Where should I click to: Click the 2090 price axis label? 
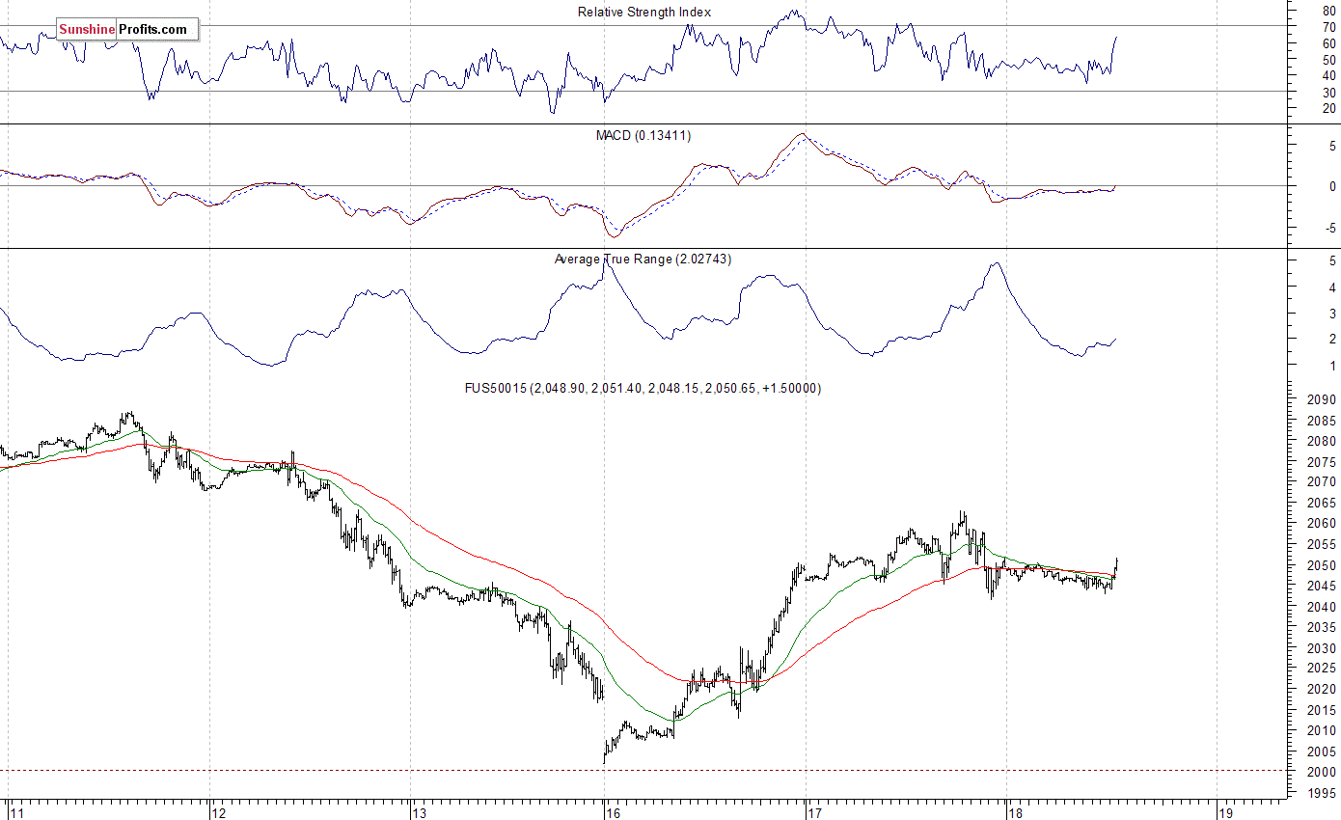[x=1322, y=400]
